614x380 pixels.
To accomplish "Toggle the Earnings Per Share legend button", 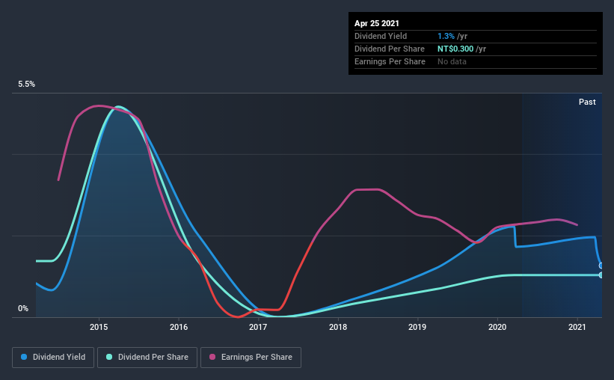I will point(251,358).
